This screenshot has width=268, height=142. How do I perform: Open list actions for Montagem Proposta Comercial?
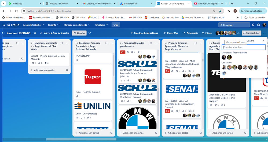pyautogui.click(x=111, y=43)
